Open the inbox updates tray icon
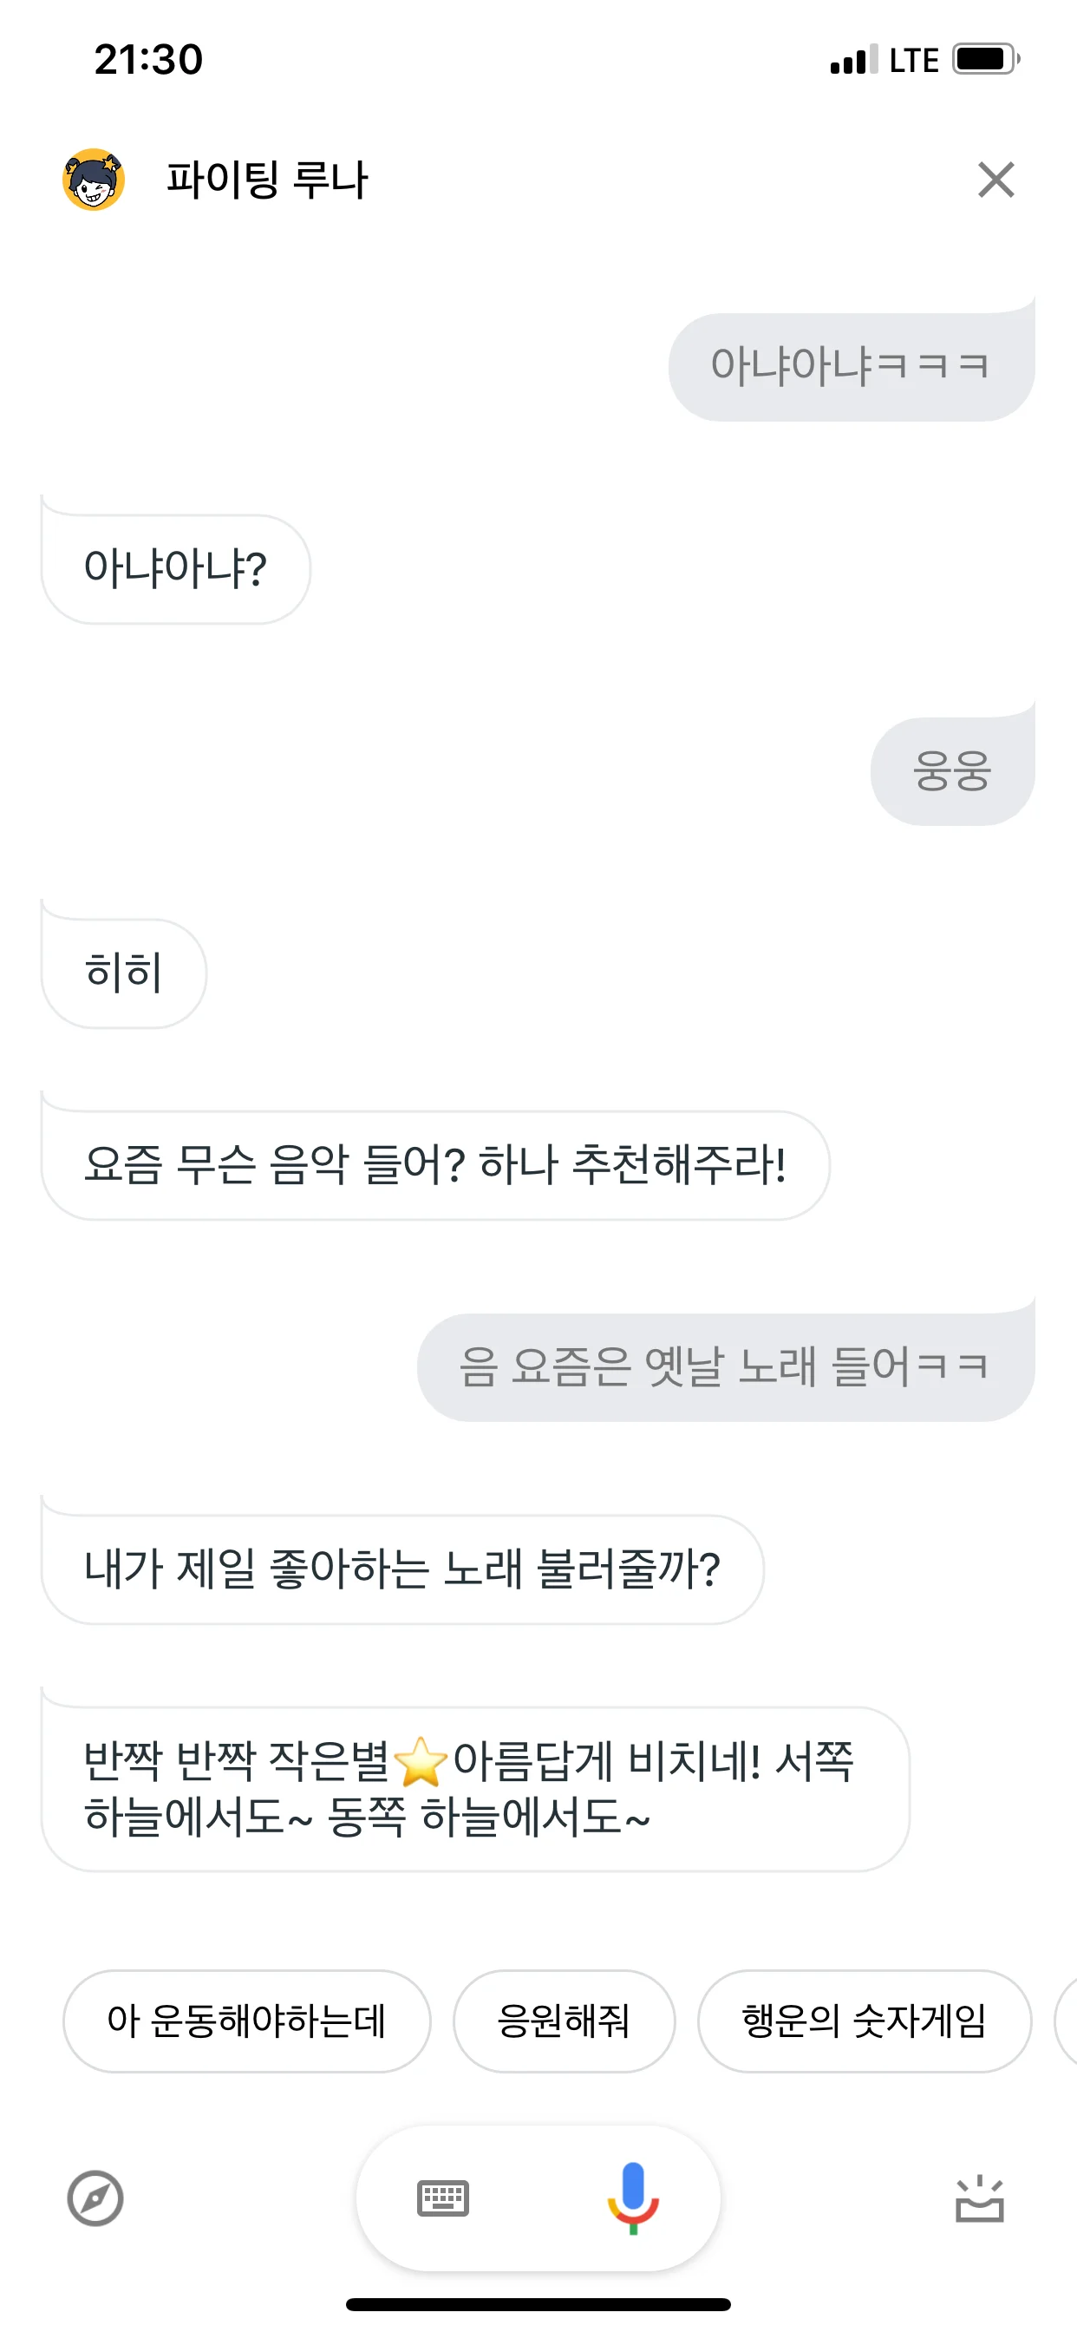The width and height of the screenshot is (1077, 2332). click(979, 2200)
